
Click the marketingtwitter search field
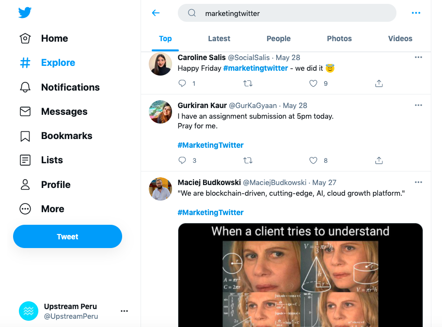click(x=286, y=13)
